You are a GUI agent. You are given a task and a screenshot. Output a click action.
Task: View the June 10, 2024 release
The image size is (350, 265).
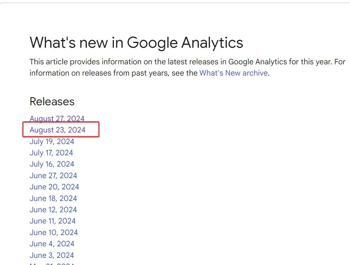pos(53,232)
